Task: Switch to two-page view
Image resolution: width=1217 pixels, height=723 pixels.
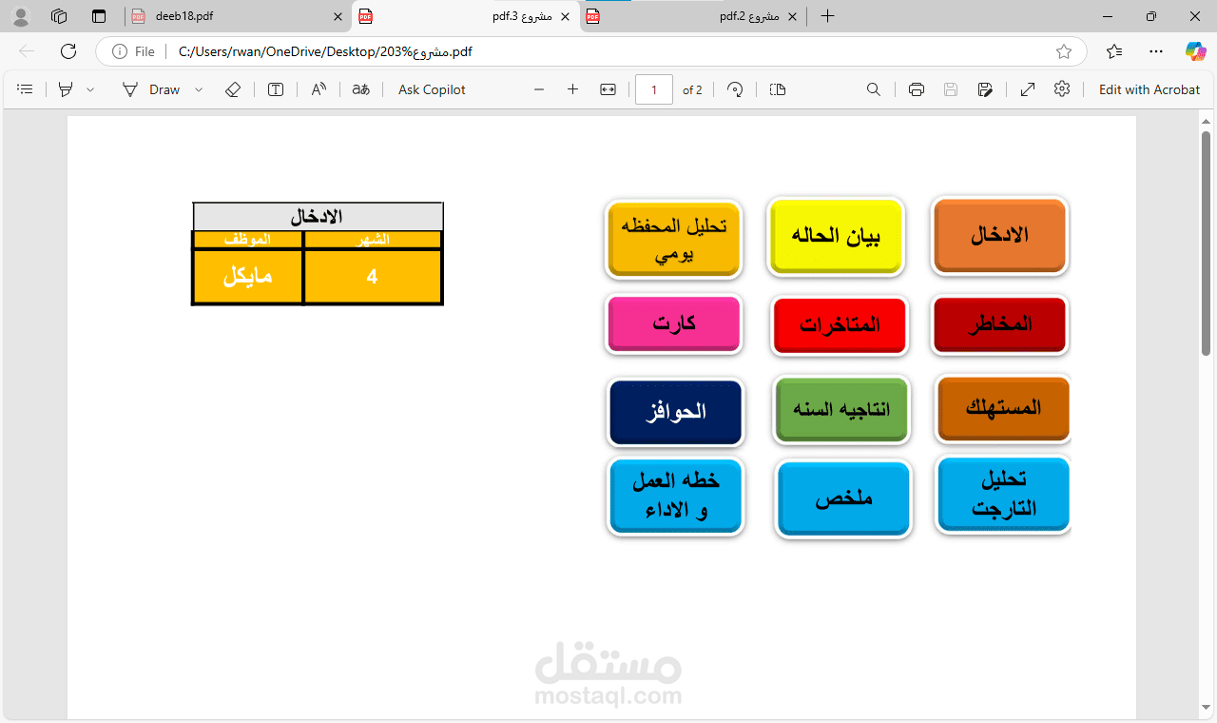Action: 778,89
